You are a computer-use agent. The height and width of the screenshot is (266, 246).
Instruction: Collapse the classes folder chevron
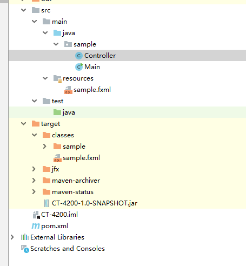pyautogui.click(x=34, y=135)
